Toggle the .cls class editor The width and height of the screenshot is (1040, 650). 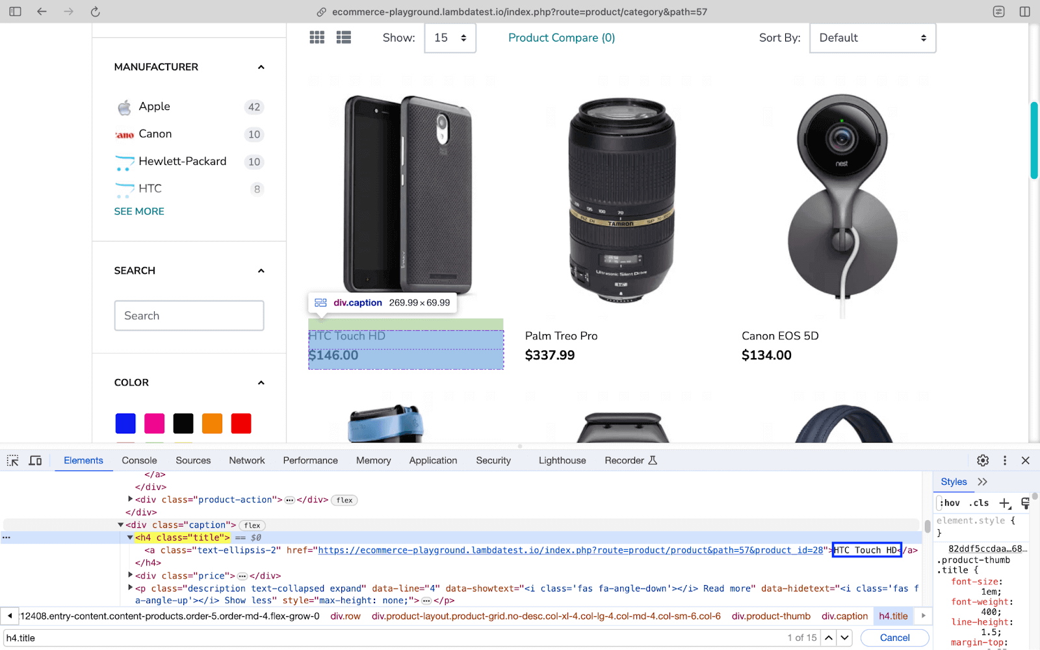point(979,503)
